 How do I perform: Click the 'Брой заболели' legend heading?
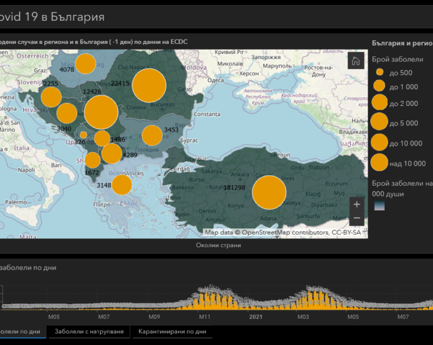397,60
